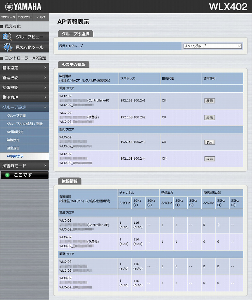Open the グループビュー globe icon

pos(7,36)
